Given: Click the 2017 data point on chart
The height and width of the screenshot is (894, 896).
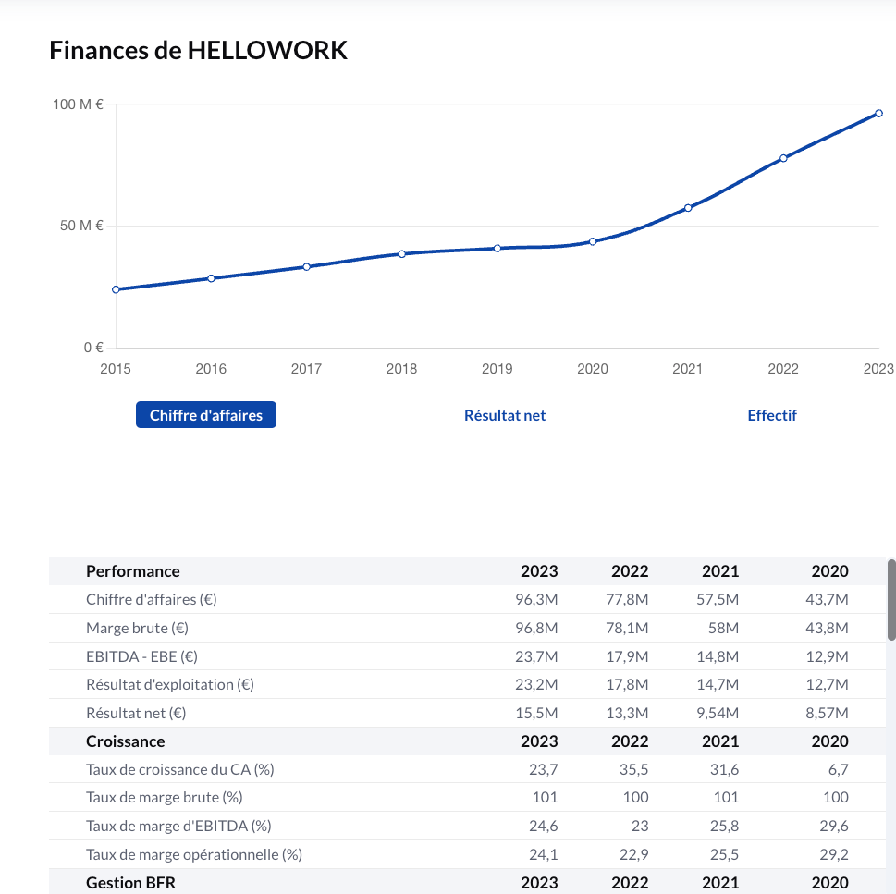Looking at the screenshot, I should [306, 267].
